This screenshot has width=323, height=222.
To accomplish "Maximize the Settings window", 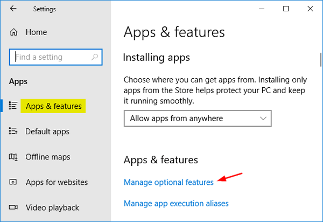I will 286,9.
